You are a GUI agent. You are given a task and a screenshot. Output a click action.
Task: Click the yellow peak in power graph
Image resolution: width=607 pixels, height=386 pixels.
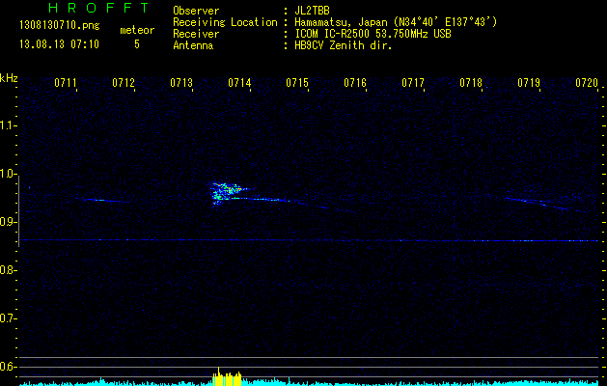(x=228, y=377)
